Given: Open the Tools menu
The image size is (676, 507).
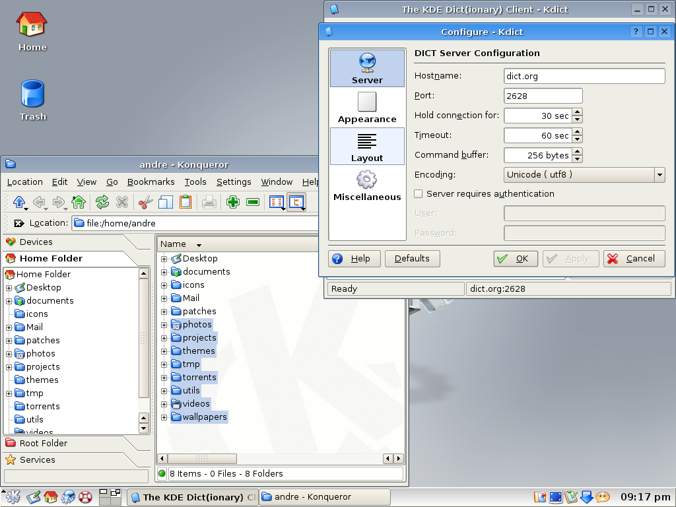Looking at the screenshot, I should click(195, 182).
